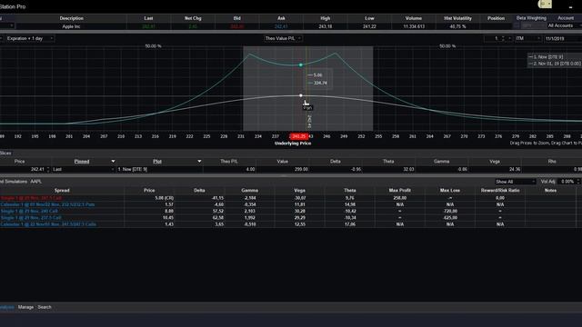Viewport: 582px width, 327px height.
Task: Select the blue Single 237.5 Call row priced 10.45
Action: (x=31, y=218)
